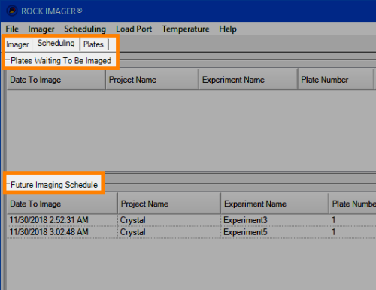This screenshot has width=376, height=290.
Task: Open the Temperature menu
Action: pos(186,29)
